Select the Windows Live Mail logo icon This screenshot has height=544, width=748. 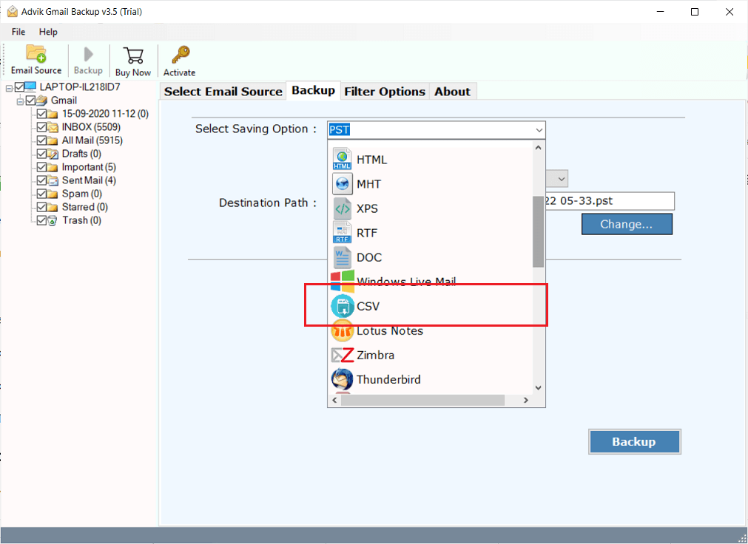point(343,282)
